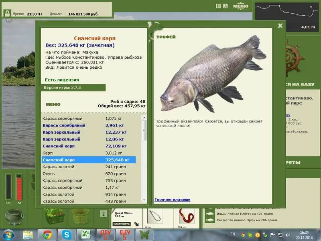
Task: Click fish icon beside Святослав message
Action: pyautogui.click(x=210, y=220)
